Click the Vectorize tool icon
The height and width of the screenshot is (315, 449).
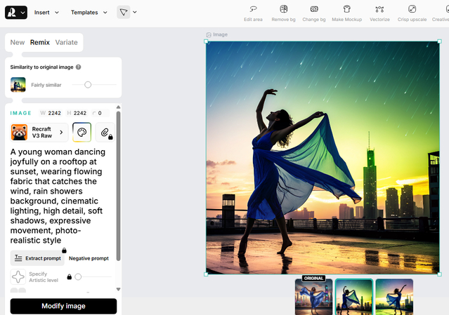[379, 10]
